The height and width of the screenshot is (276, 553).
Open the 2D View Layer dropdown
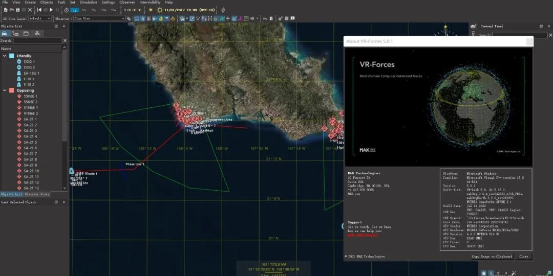click(39, 18)
